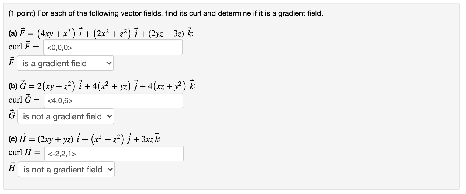466x194 pixels.
Task: Click the curl H answer box containing <-2,2,1>
Action: coord(114,154)
